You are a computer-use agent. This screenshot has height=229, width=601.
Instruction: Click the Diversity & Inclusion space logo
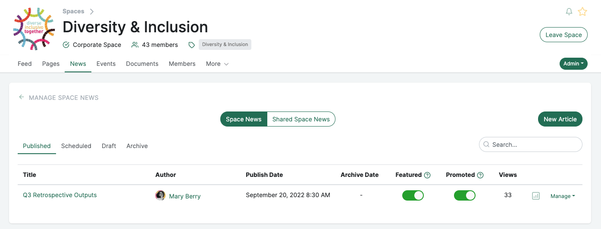click(x=34, y=28)
